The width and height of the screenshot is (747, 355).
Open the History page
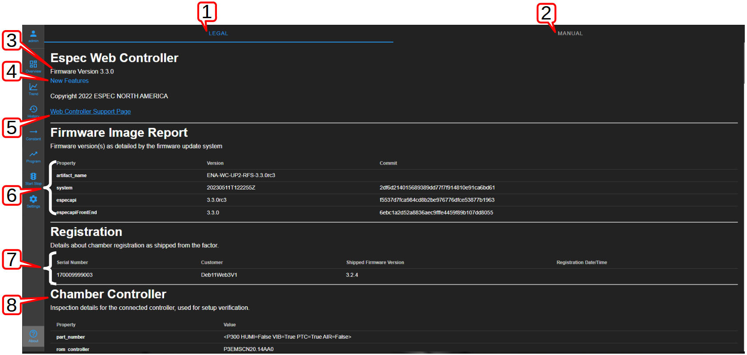pyautogui.click(x=33, y=111)
